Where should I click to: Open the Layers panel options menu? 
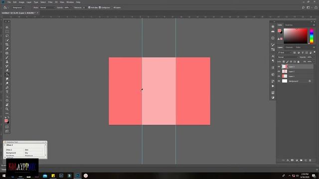pyautogui.click(x=314, y=47)
